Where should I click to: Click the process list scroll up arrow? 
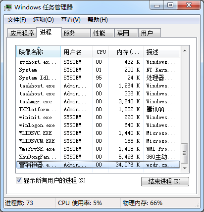(x=185, y=50)
